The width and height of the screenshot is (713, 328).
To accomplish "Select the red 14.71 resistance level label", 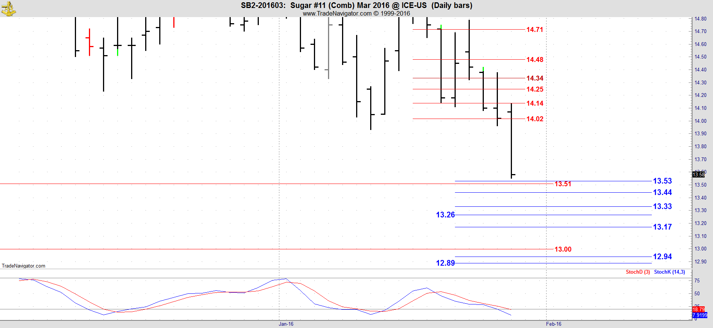I will click(535, 30).
